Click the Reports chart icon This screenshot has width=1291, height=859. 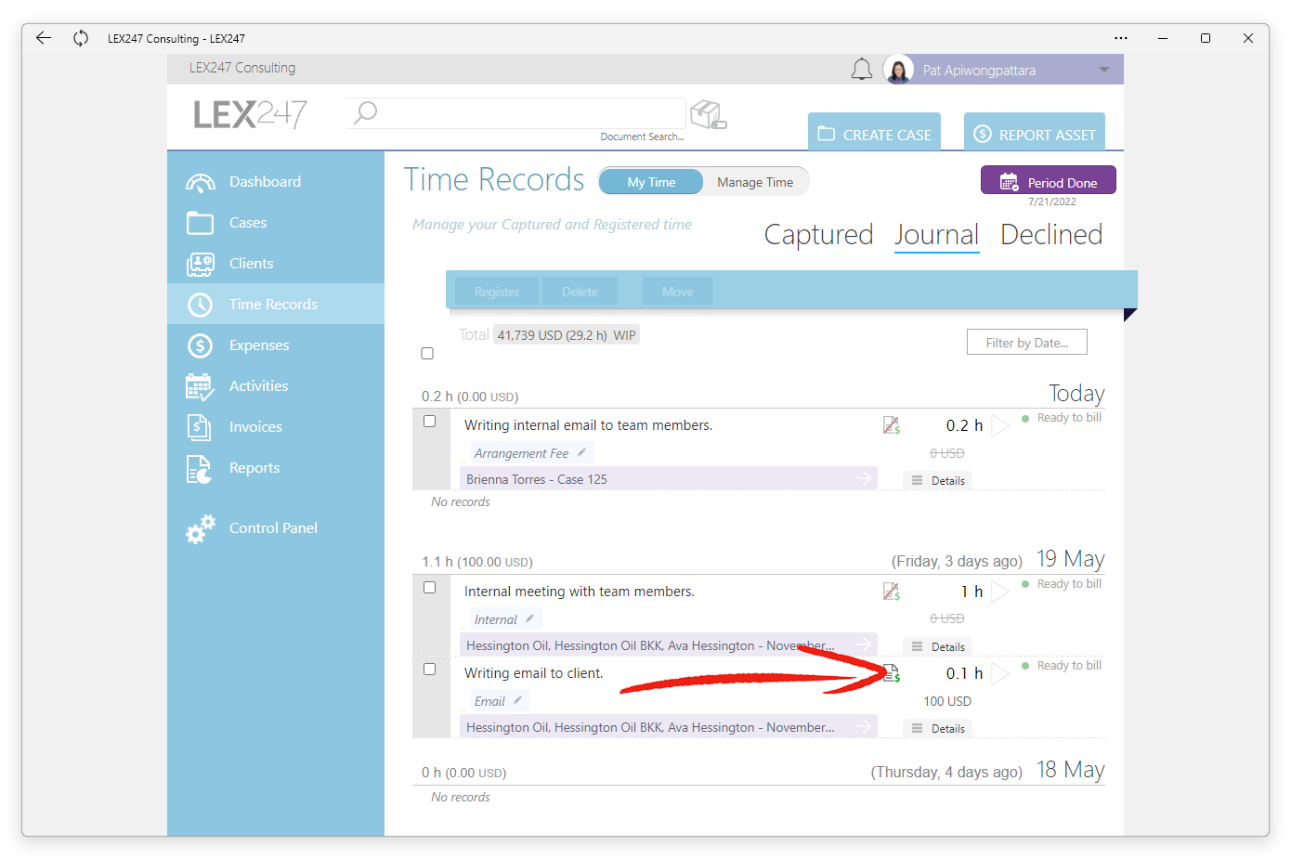(x=200, y=469)
